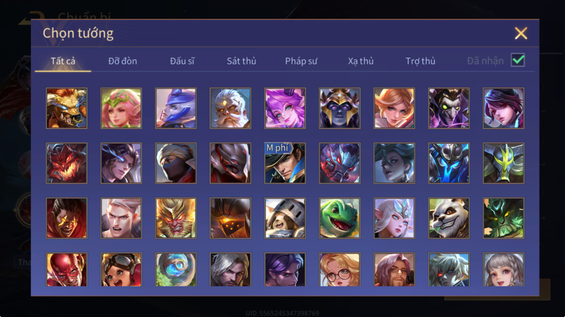The width and height of the screenshot is (565, 317).
Task: Select the golden monkey king hero
Action: 176,218
